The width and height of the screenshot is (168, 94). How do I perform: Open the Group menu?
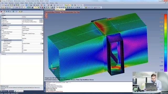43,3
